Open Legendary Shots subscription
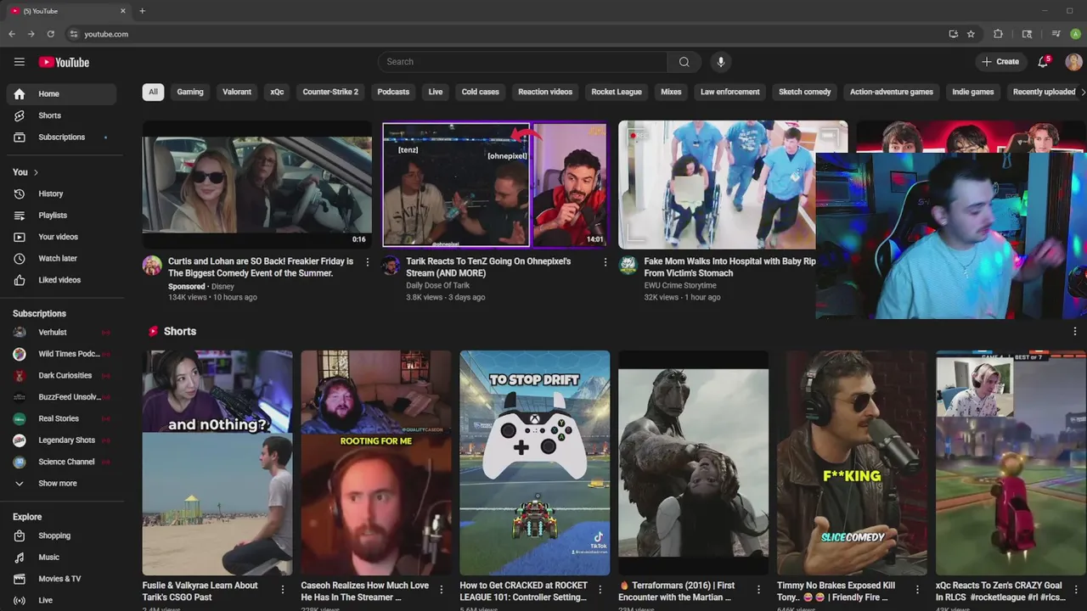This screenshot has height=611, width=1087. coord(61,440)
